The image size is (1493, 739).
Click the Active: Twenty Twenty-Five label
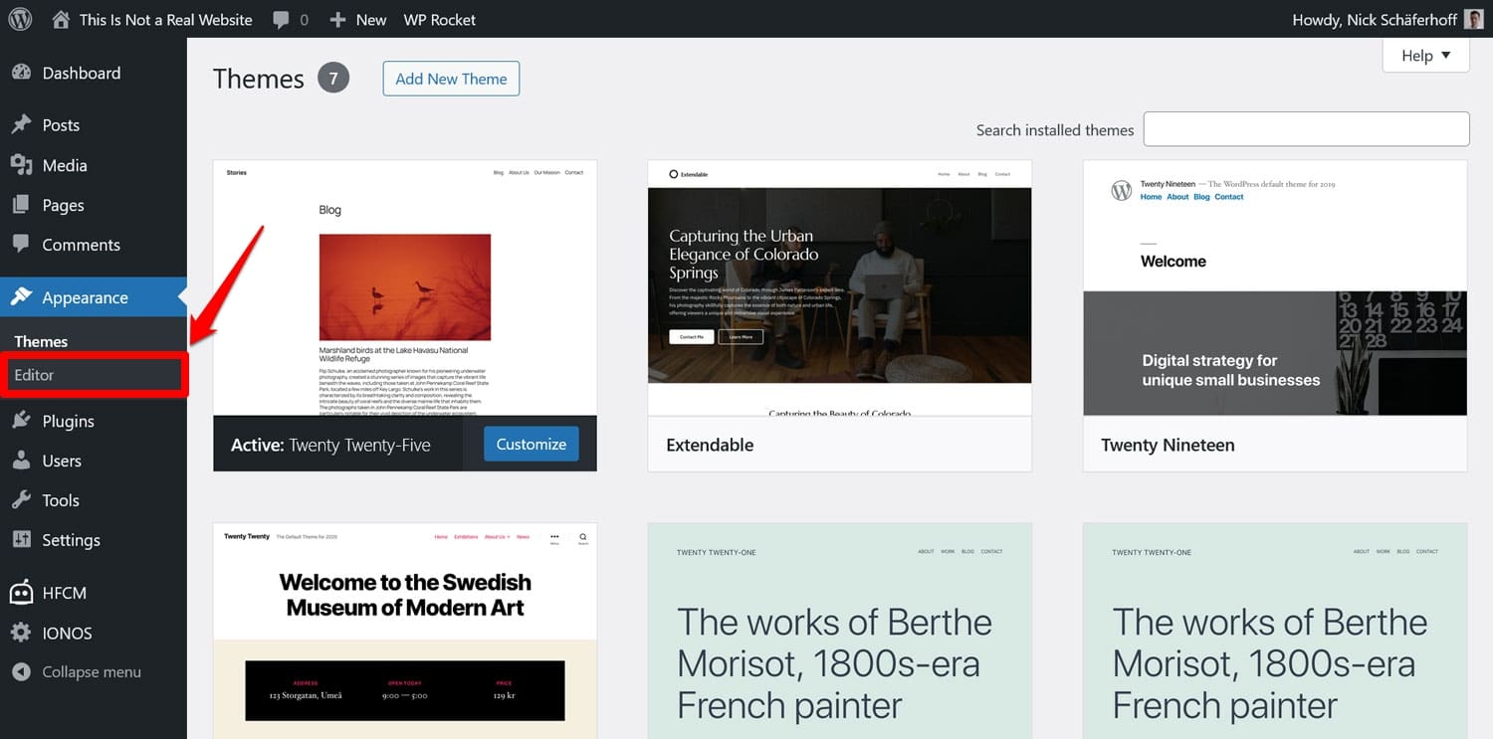330,445
